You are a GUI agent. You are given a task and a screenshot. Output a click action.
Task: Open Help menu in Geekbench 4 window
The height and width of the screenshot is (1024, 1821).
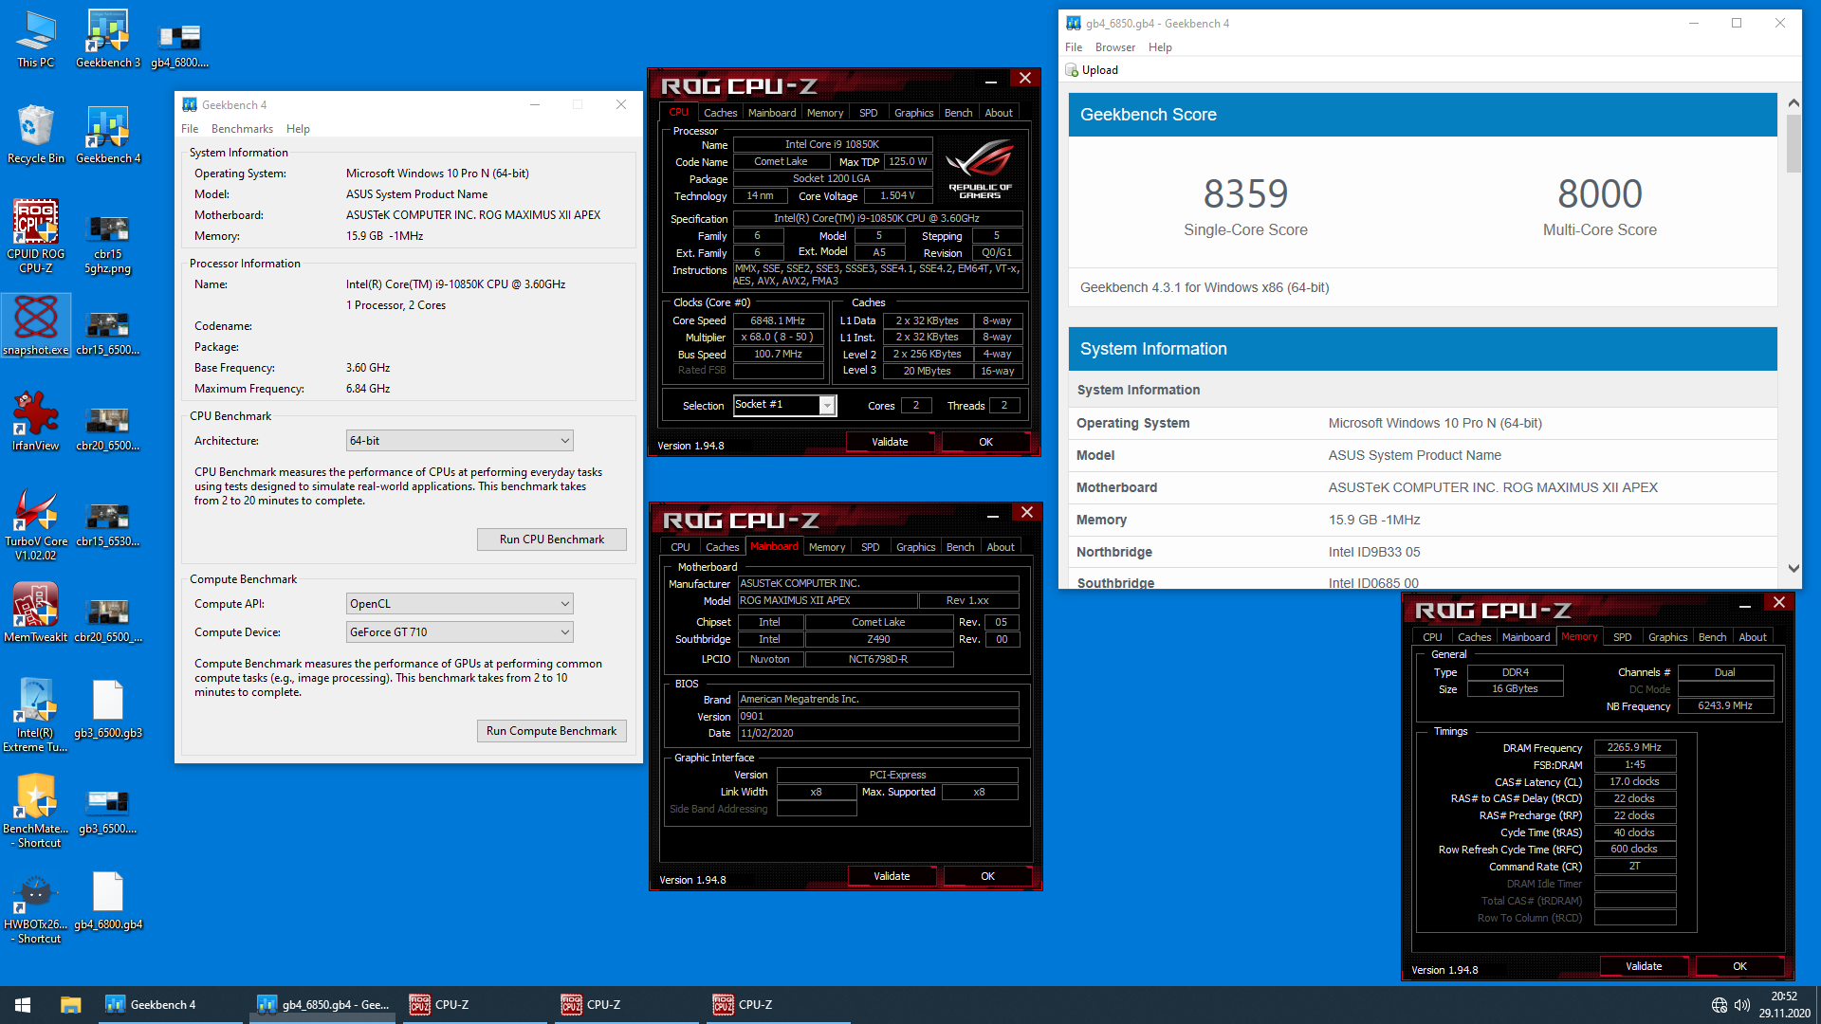(x=298, y=129)
